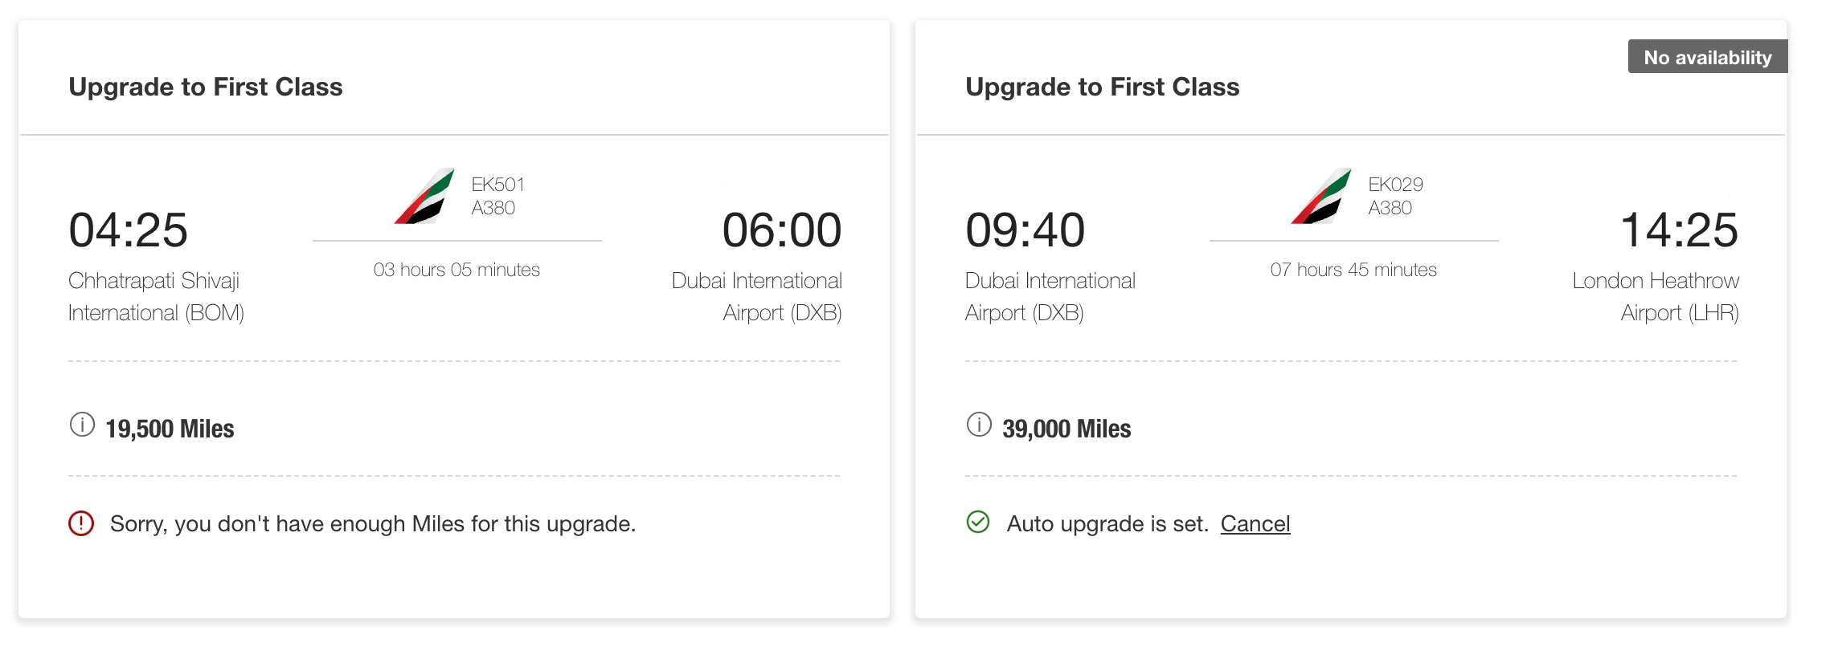Click the green checkmark beside Auto upgrade
The height and width of the screenshot is (671, 1834).
click(978, 523)
